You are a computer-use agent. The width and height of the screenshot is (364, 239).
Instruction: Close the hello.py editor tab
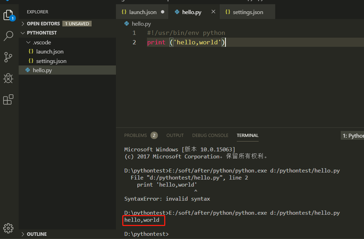[213, 12]
